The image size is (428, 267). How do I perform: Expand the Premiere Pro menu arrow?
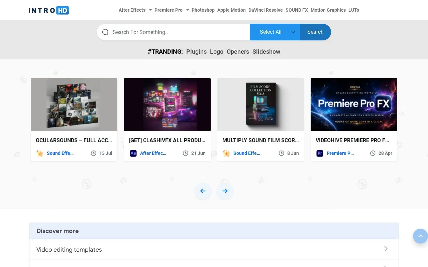click(x=188, y=10)
